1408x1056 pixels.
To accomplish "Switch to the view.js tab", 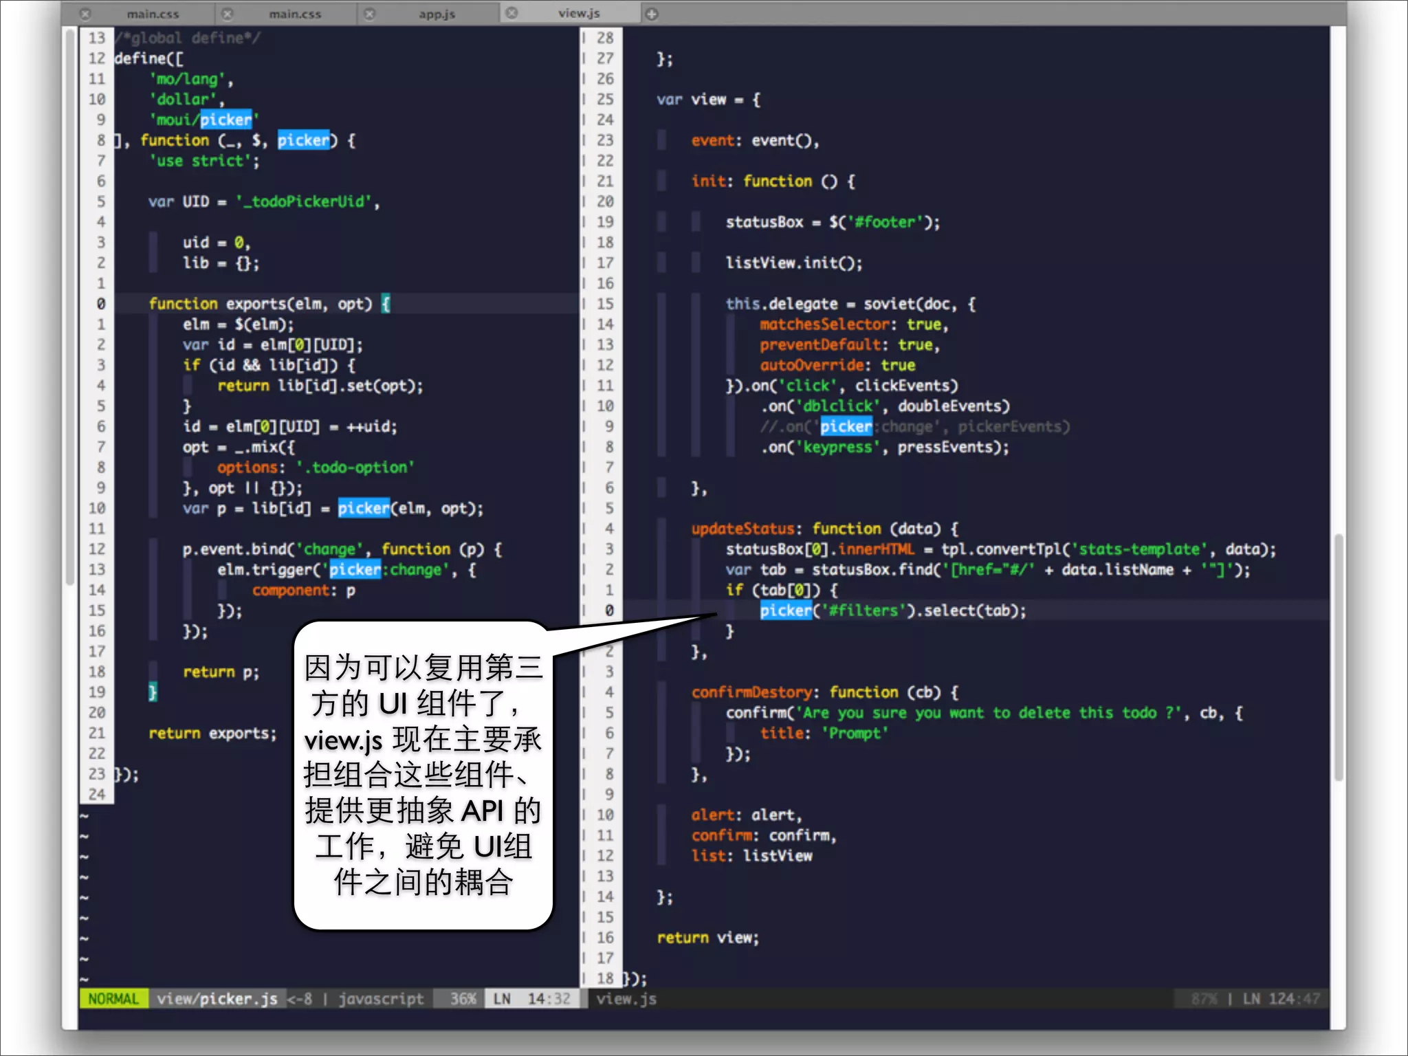I will click(578, 13).
